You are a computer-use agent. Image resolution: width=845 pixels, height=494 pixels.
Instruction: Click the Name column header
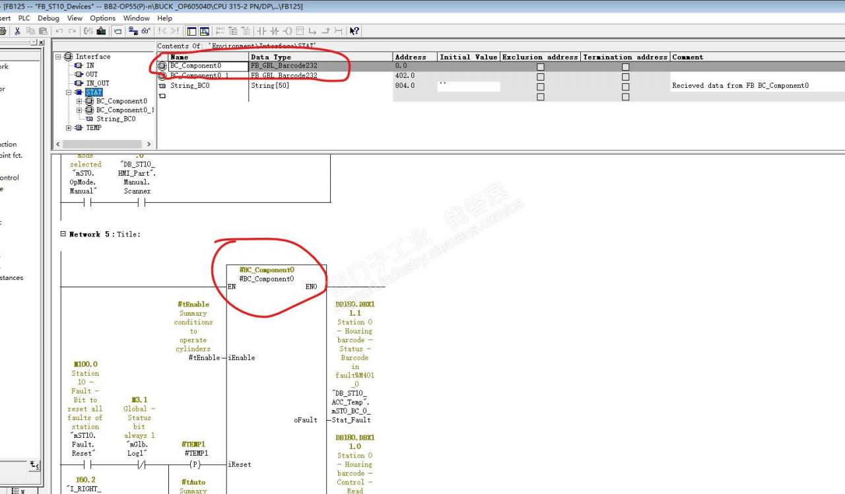(x=208, y=57)
